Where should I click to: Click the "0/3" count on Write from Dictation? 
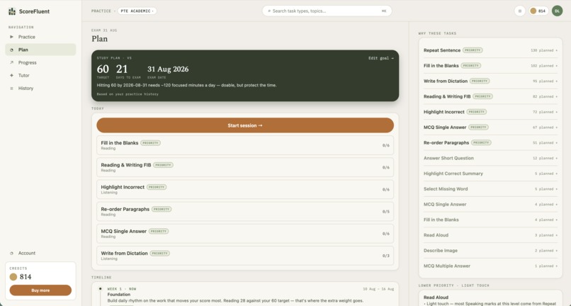pos(385,256)
